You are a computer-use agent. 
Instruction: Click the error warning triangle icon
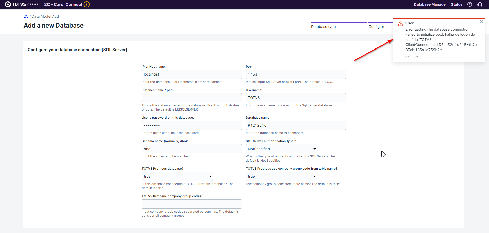[x=400, y=23]
